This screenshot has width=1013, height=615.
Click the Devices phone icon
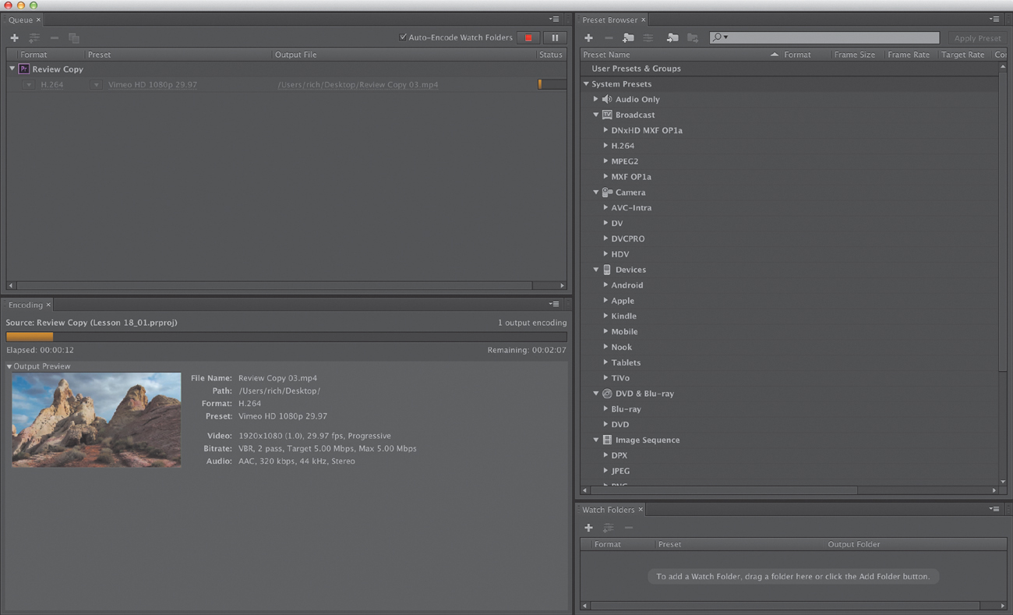pos(607,270)
